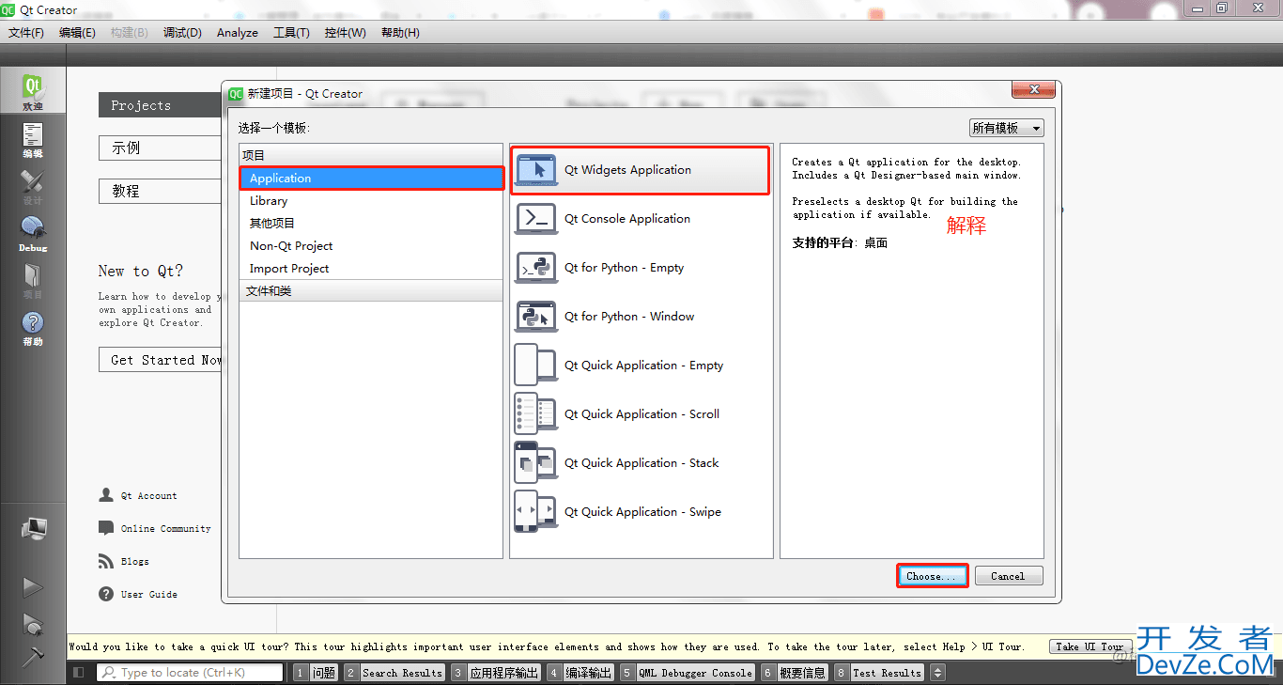Select the Qt Quick Application - Swipe icon
The image size is (1283, 685).
click(x=536, y=512)
